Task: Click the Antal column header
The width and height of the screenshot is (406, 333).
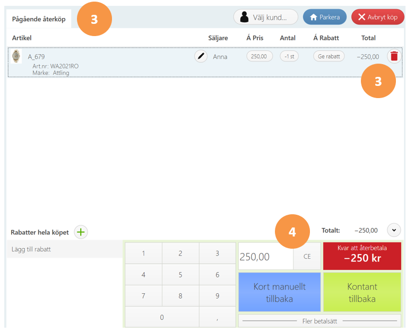Action: (288, 38)
